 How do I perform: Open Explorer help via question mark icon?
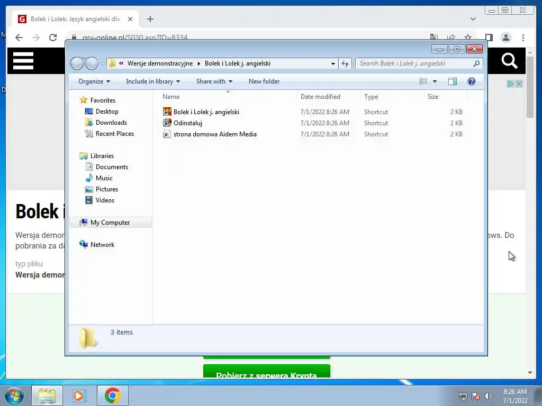click(x=471, y=81)
